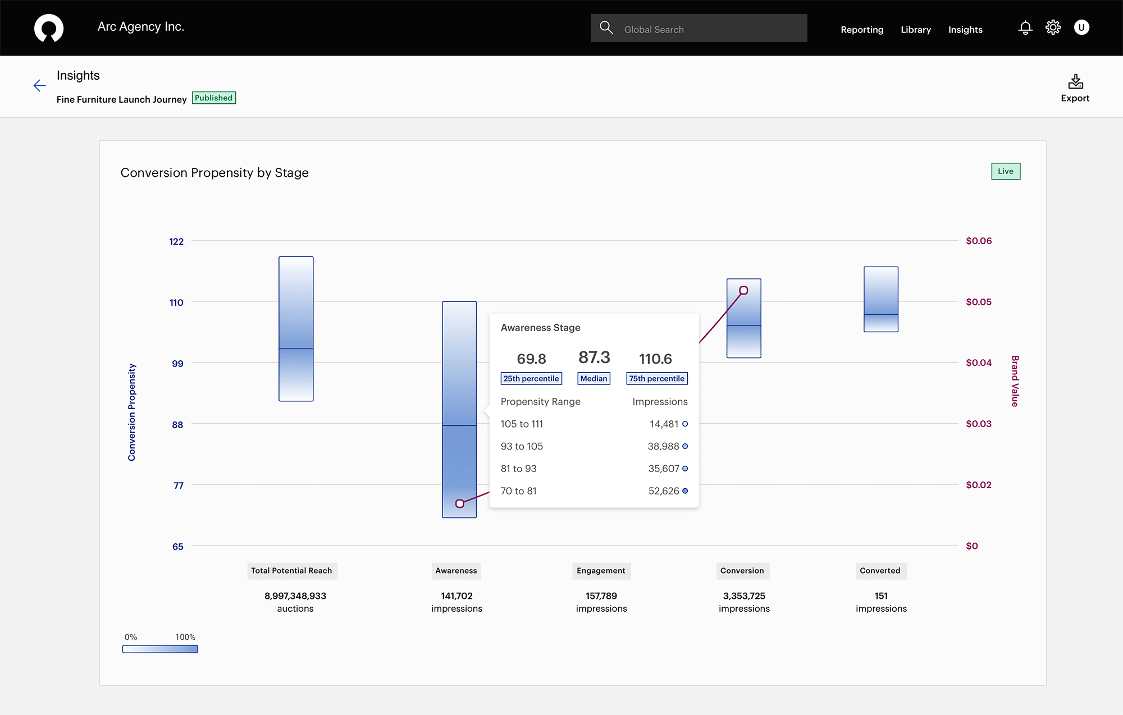
Task: Open the settings gear icon
Action: click(1053, 27)
